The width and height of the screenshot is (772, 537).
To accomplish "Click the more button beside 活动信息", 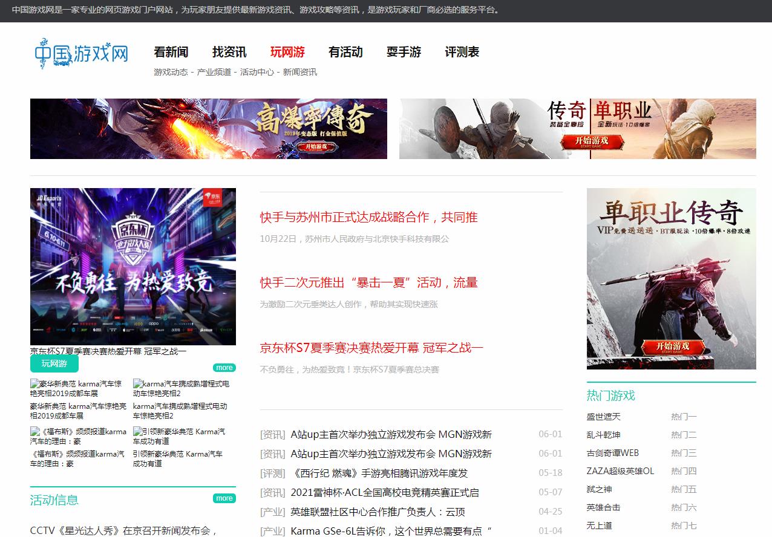I will click(x=224, y=498).
